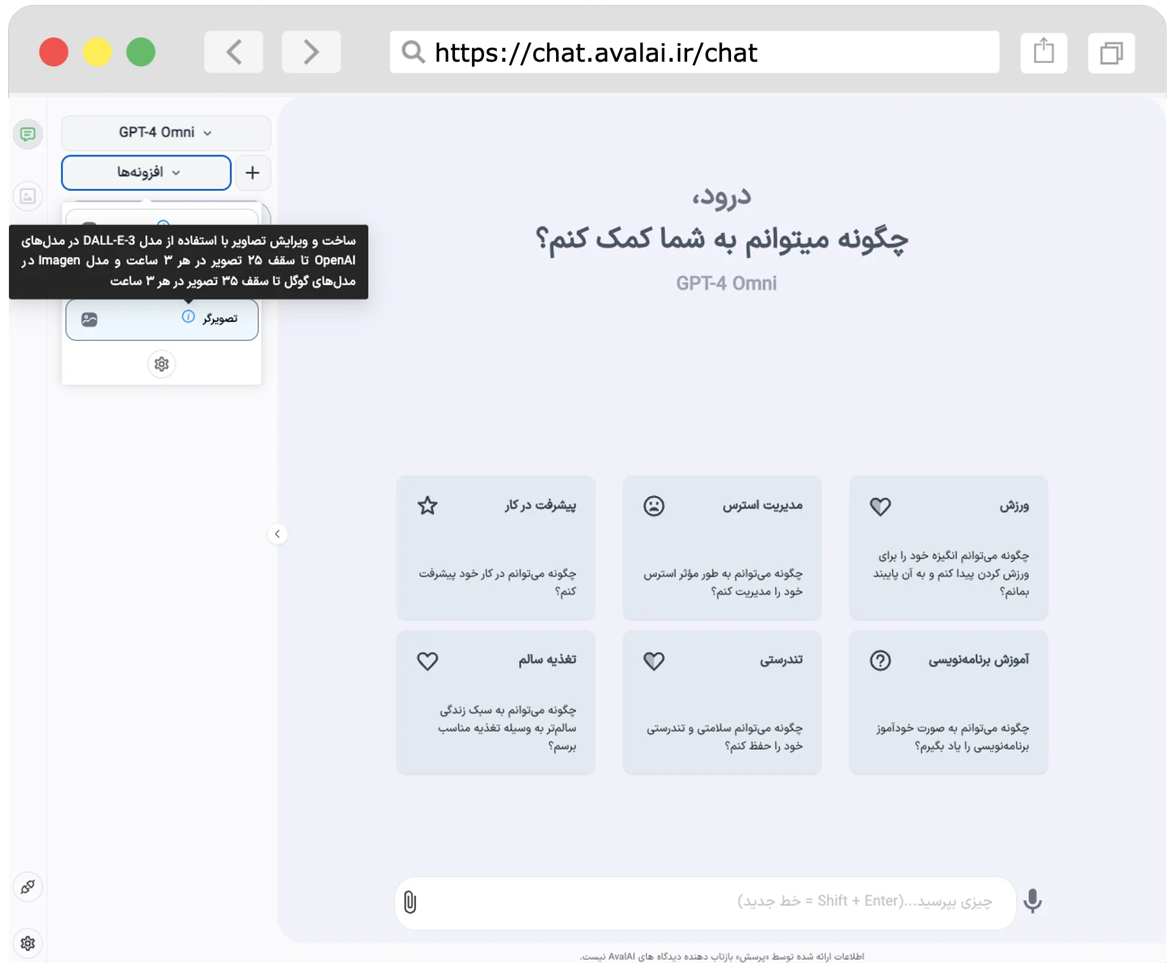This screenshot has height=963, width=1170.
Task: Click the plug connection icon in the sidebar
Action: tap(27, 887)
